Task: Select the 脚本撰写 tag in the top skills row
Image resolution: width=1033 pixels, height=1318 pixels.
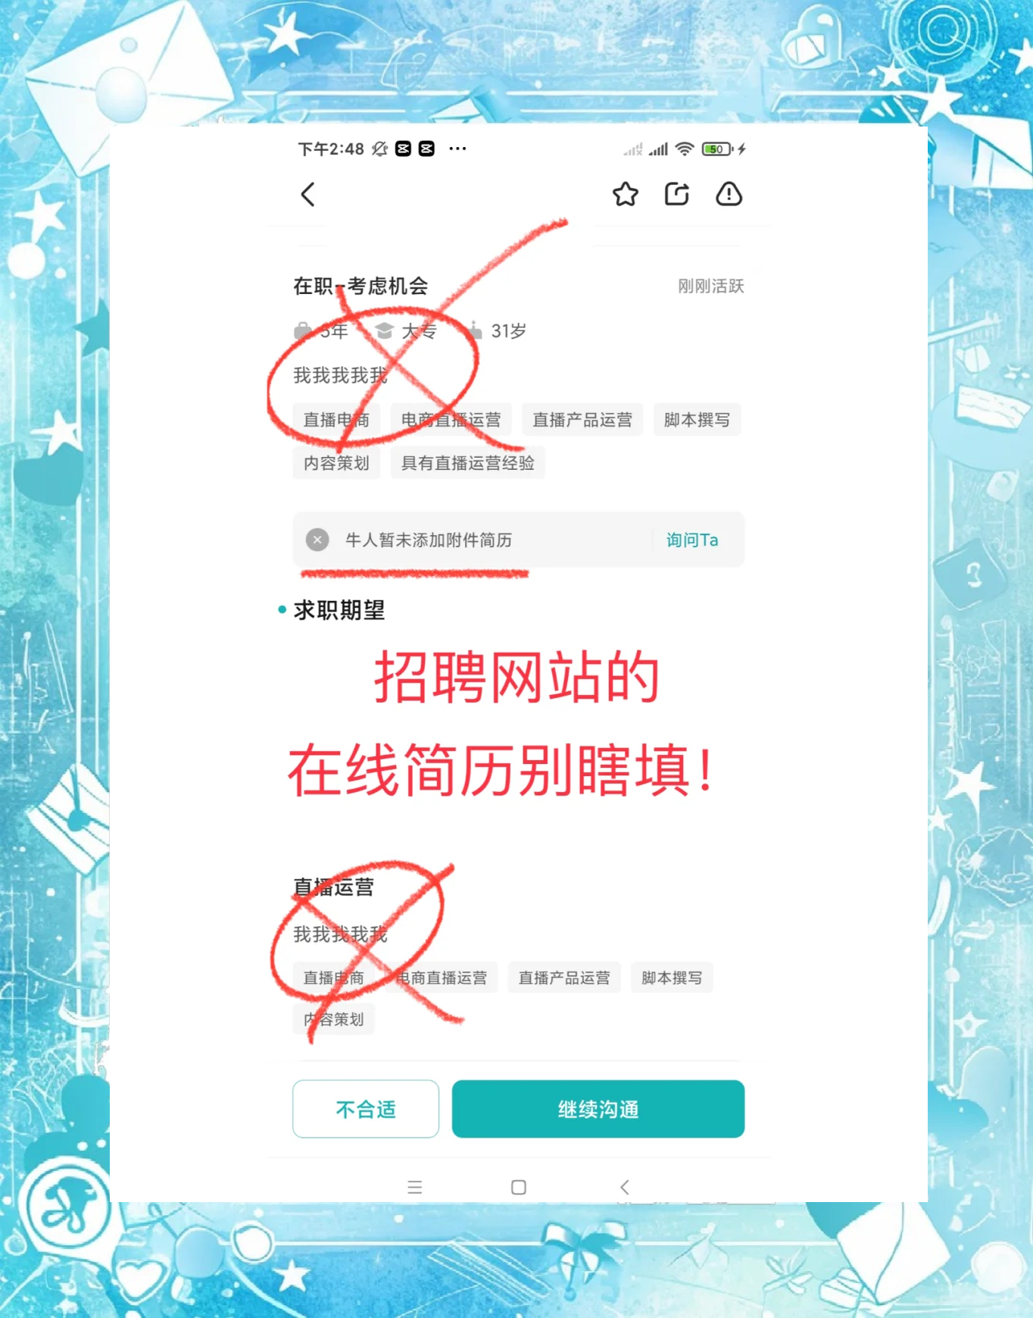Action: click(697, 420)
